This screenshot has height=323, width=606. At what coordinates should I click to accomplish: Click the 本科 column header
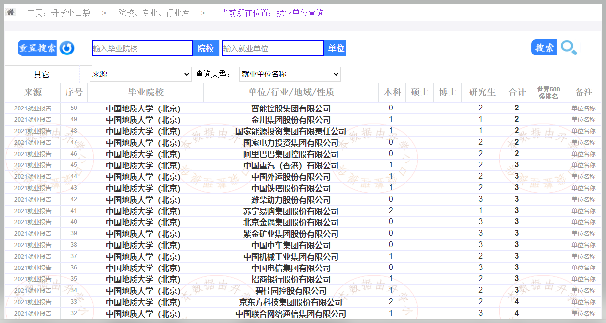pyautogui.click(x=392, y=92)
